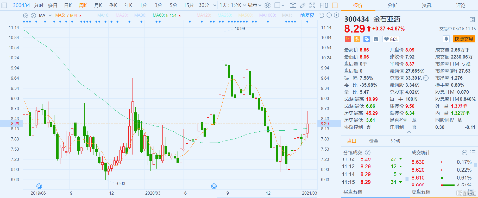478x198 pixels.
Task: Toggle MA250 line visibility
Action: [x=225, y=15]
